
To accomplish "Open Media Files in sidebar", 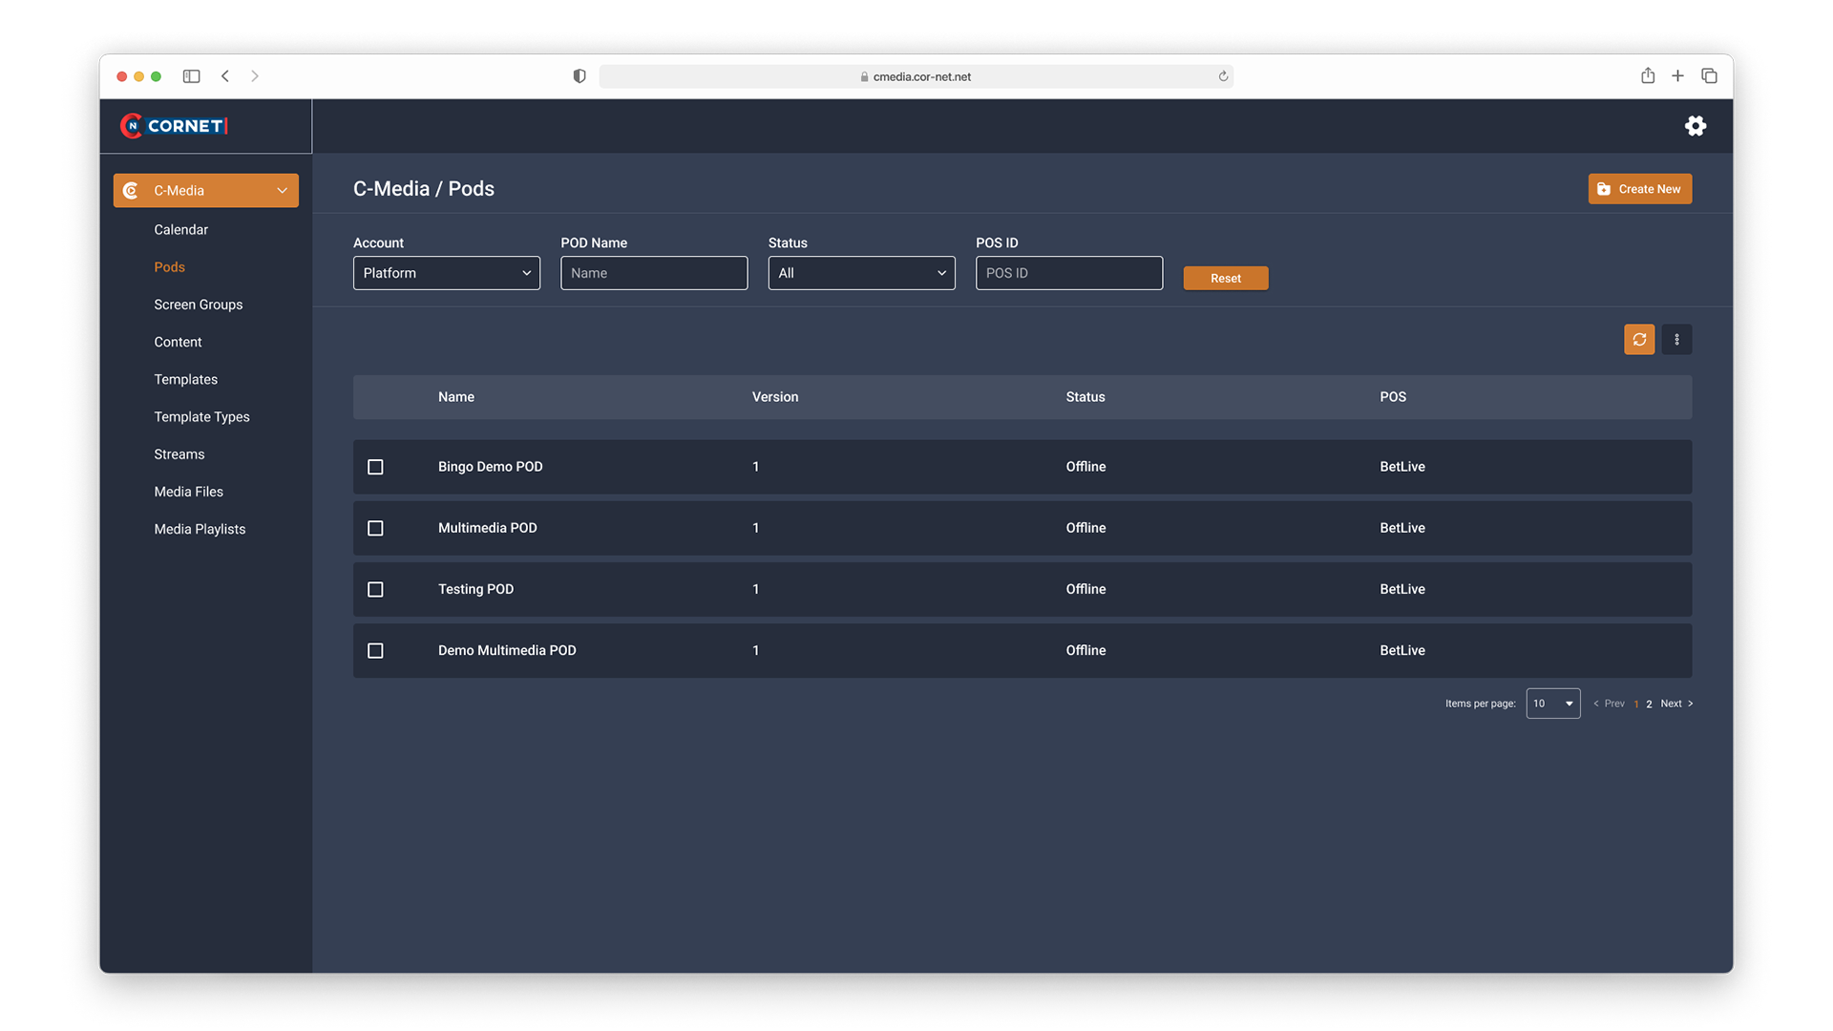I will click(188, 492).
